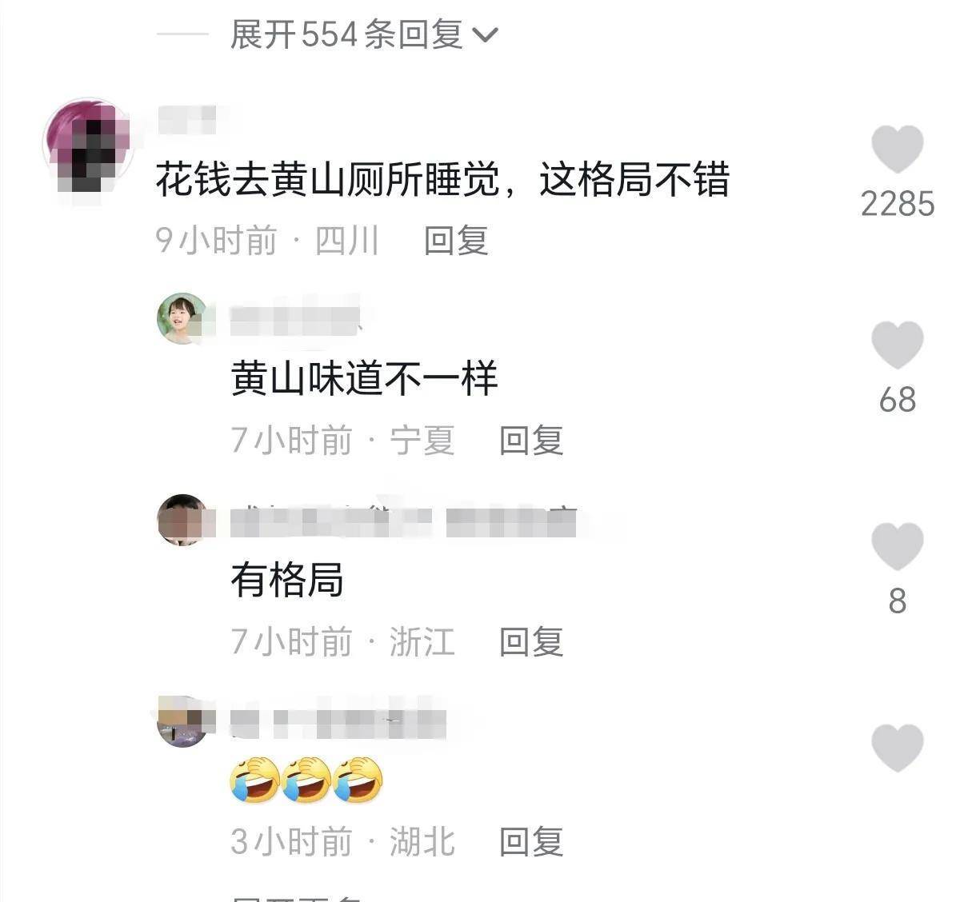
Task: Open the avatar of the 湖北 replier
Action: pos(182,721)
